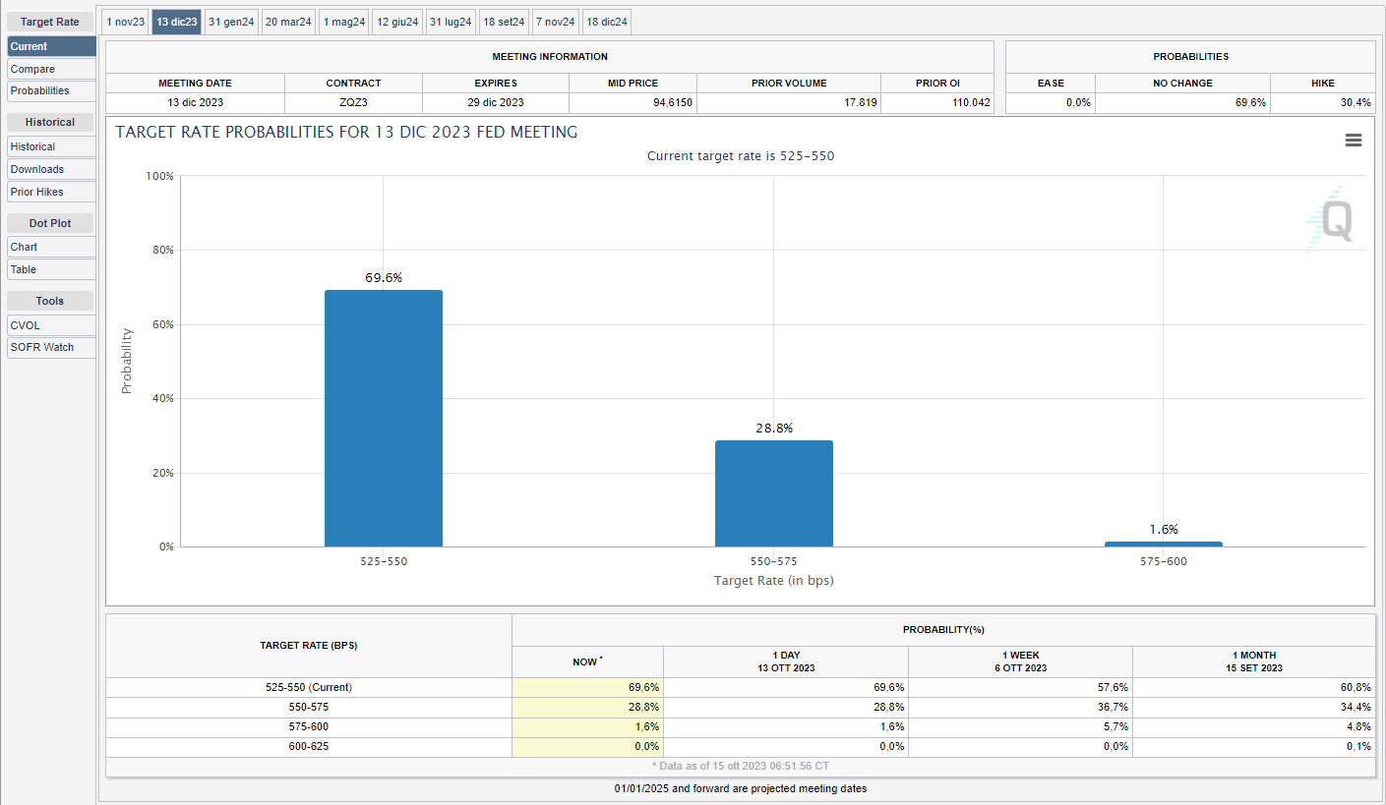The height and width of the screenshot is (805, 1386).
Task: Open the Downloads section
Action: 51,169
